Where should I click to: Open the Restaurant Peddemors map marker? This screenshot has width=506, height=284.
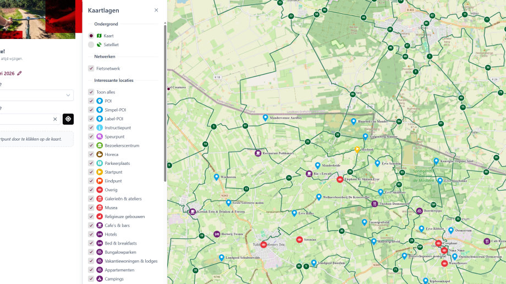pos(257,152)
